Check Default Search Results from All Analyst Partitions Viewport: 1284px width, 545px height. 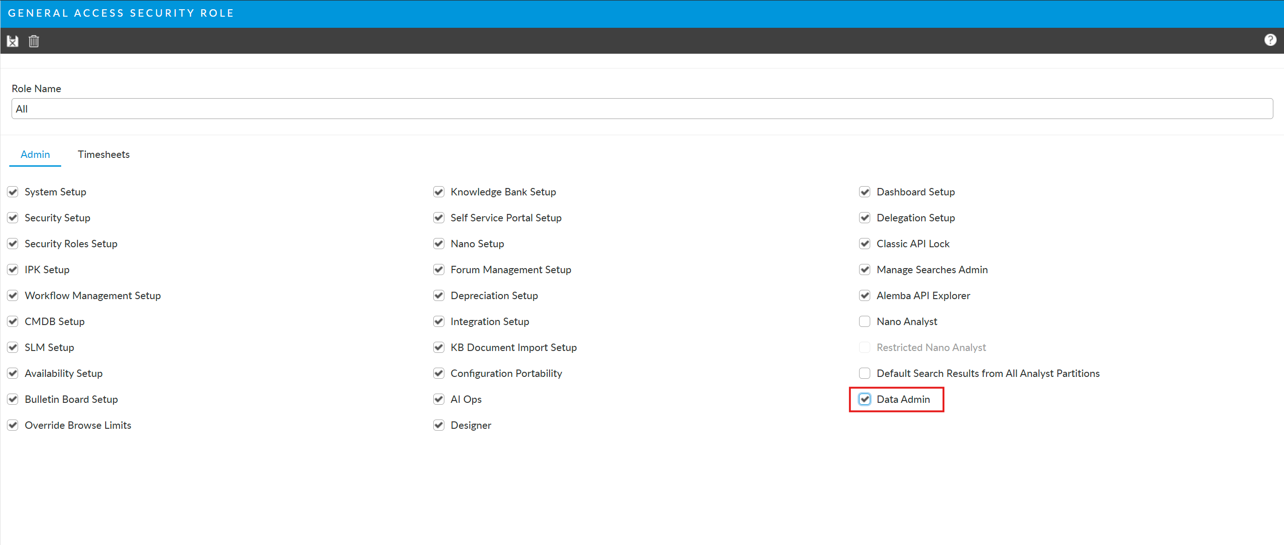pos(864,373)
